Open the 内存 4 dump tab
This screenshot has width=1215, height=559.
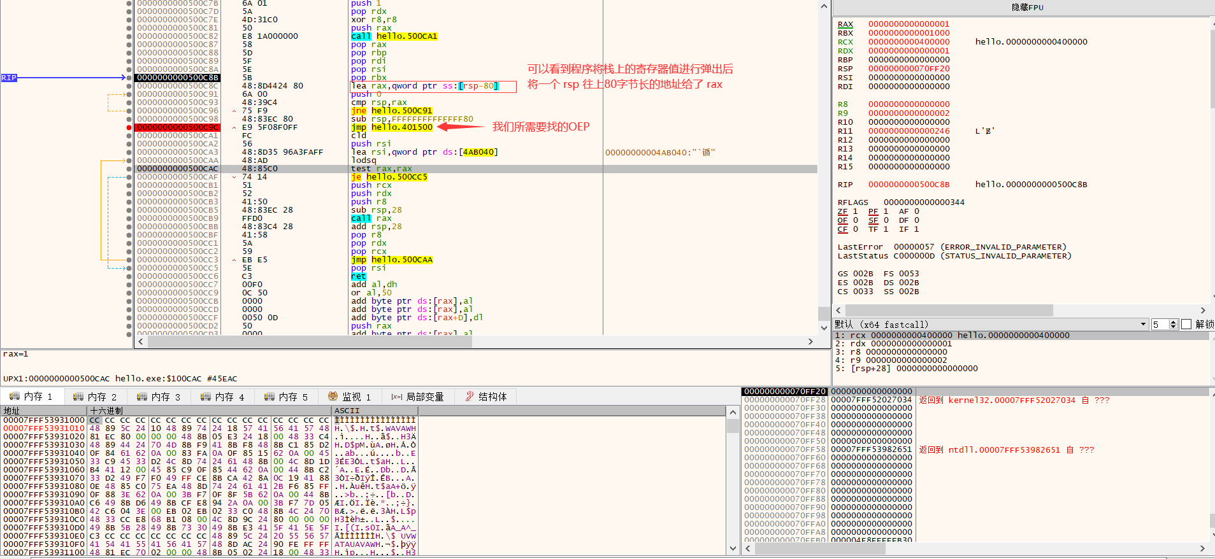[223, 397]
